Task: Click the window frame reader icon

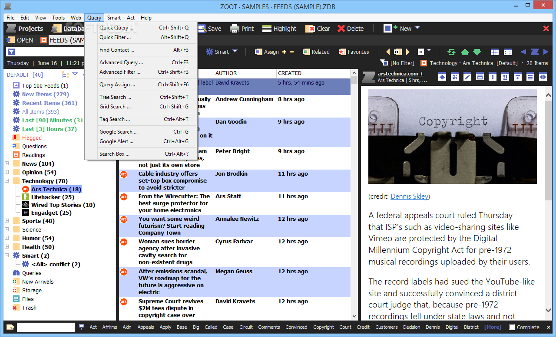Action: pos(480,77)
